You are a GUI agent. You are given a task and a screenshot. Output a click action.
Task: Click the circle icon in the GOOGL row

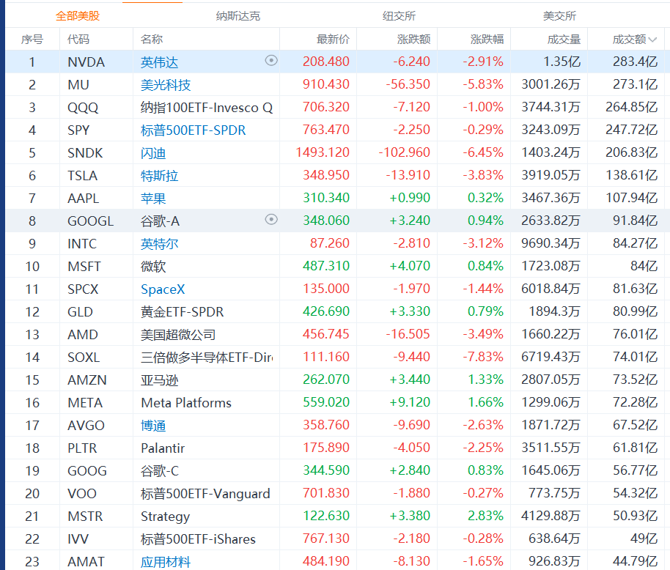coord(271,220)
